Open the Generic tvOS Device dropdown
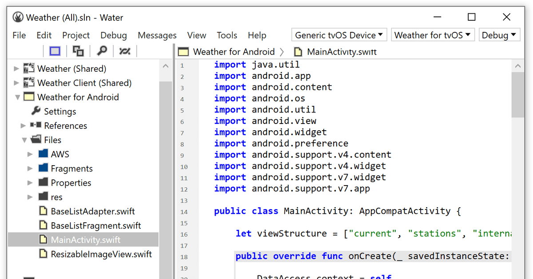The image size is (533, 279). point(339,35)
